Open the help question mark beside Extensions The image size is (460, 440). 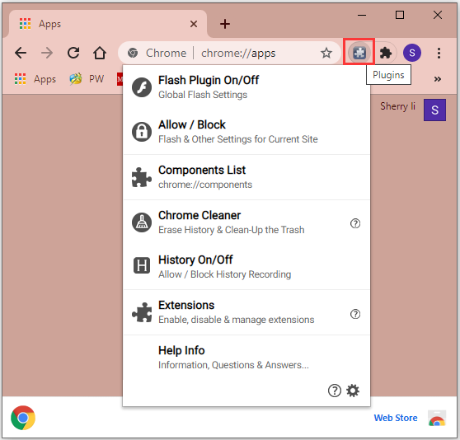tap(355, 314)
